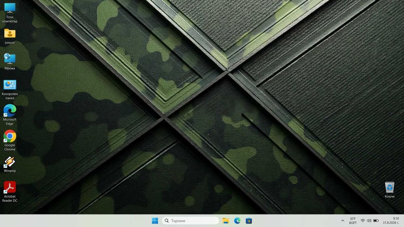This screenshot has height=227, width=404.
Task: Launch Microsoft Edge from the taskbar
Action: 237,221
